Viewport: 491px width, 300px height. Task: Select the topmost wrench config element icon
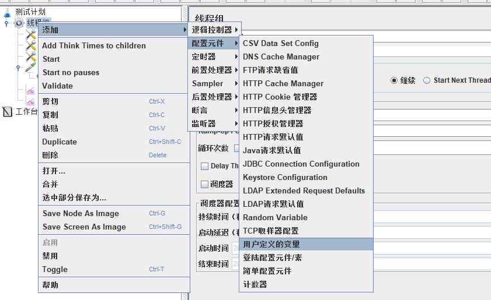[x=31, y=35]
